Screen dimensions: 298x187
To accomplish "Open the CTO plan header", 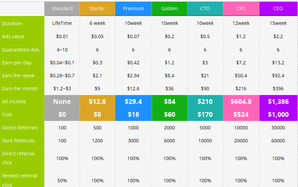I will 205,9.
